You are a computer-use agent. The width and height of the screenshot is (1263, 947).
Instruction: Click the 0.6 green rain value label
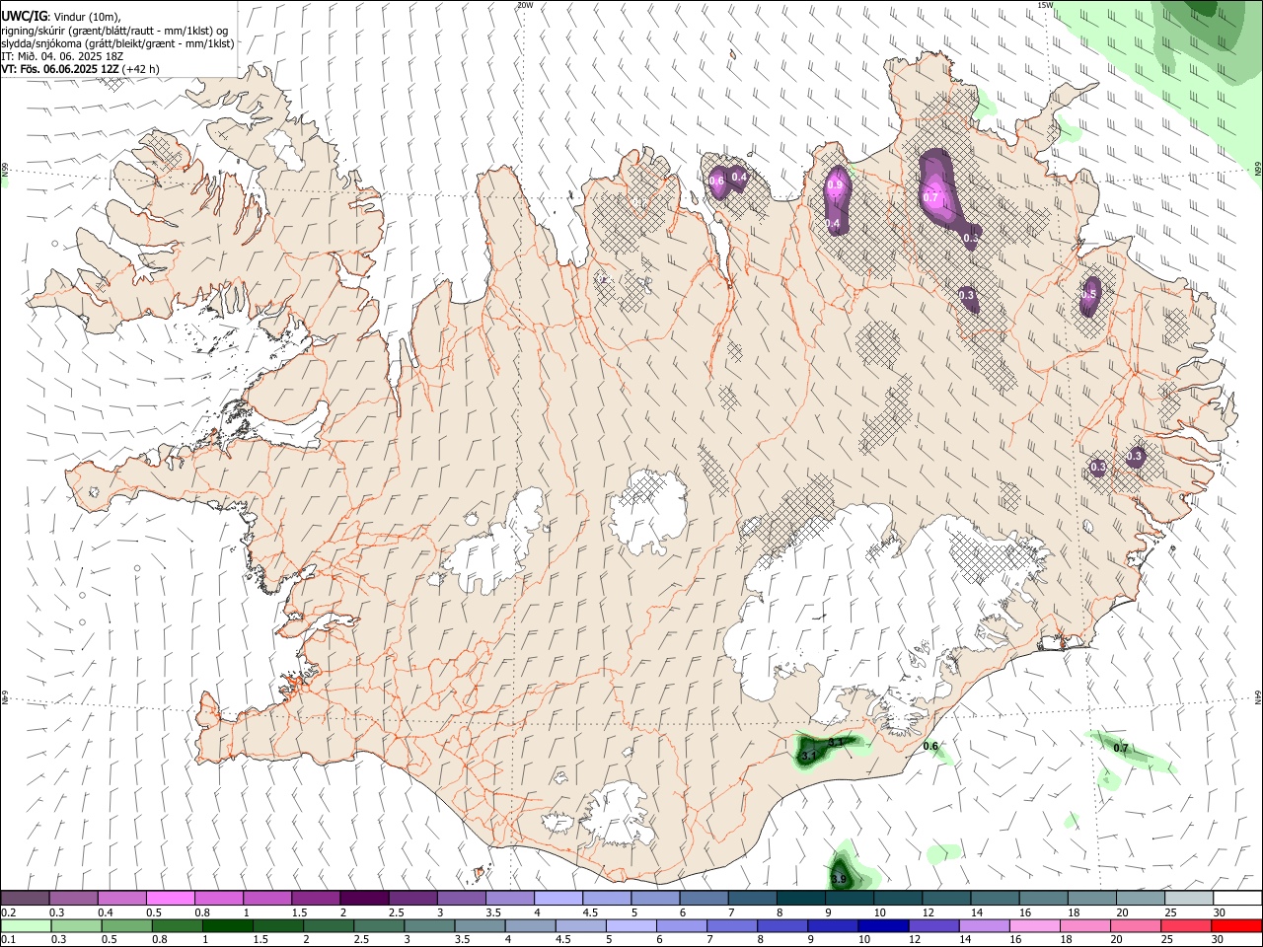[930, 747]
